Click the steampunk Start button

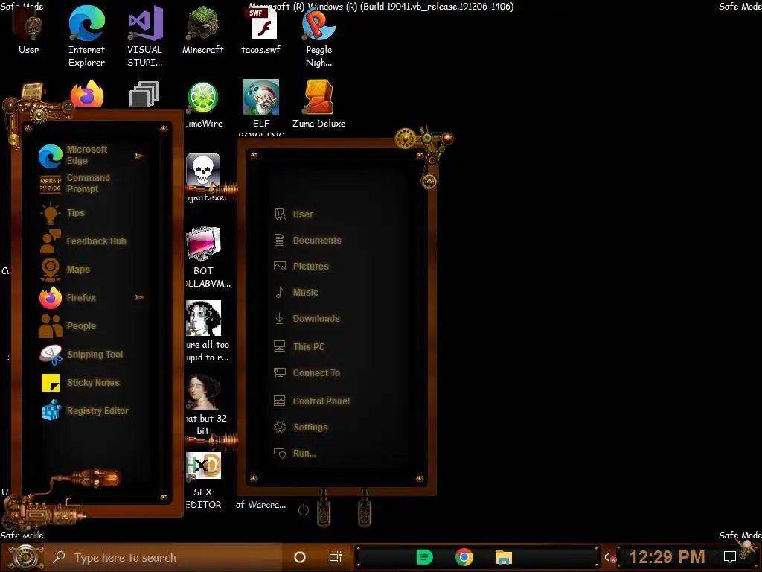point(25,556)
